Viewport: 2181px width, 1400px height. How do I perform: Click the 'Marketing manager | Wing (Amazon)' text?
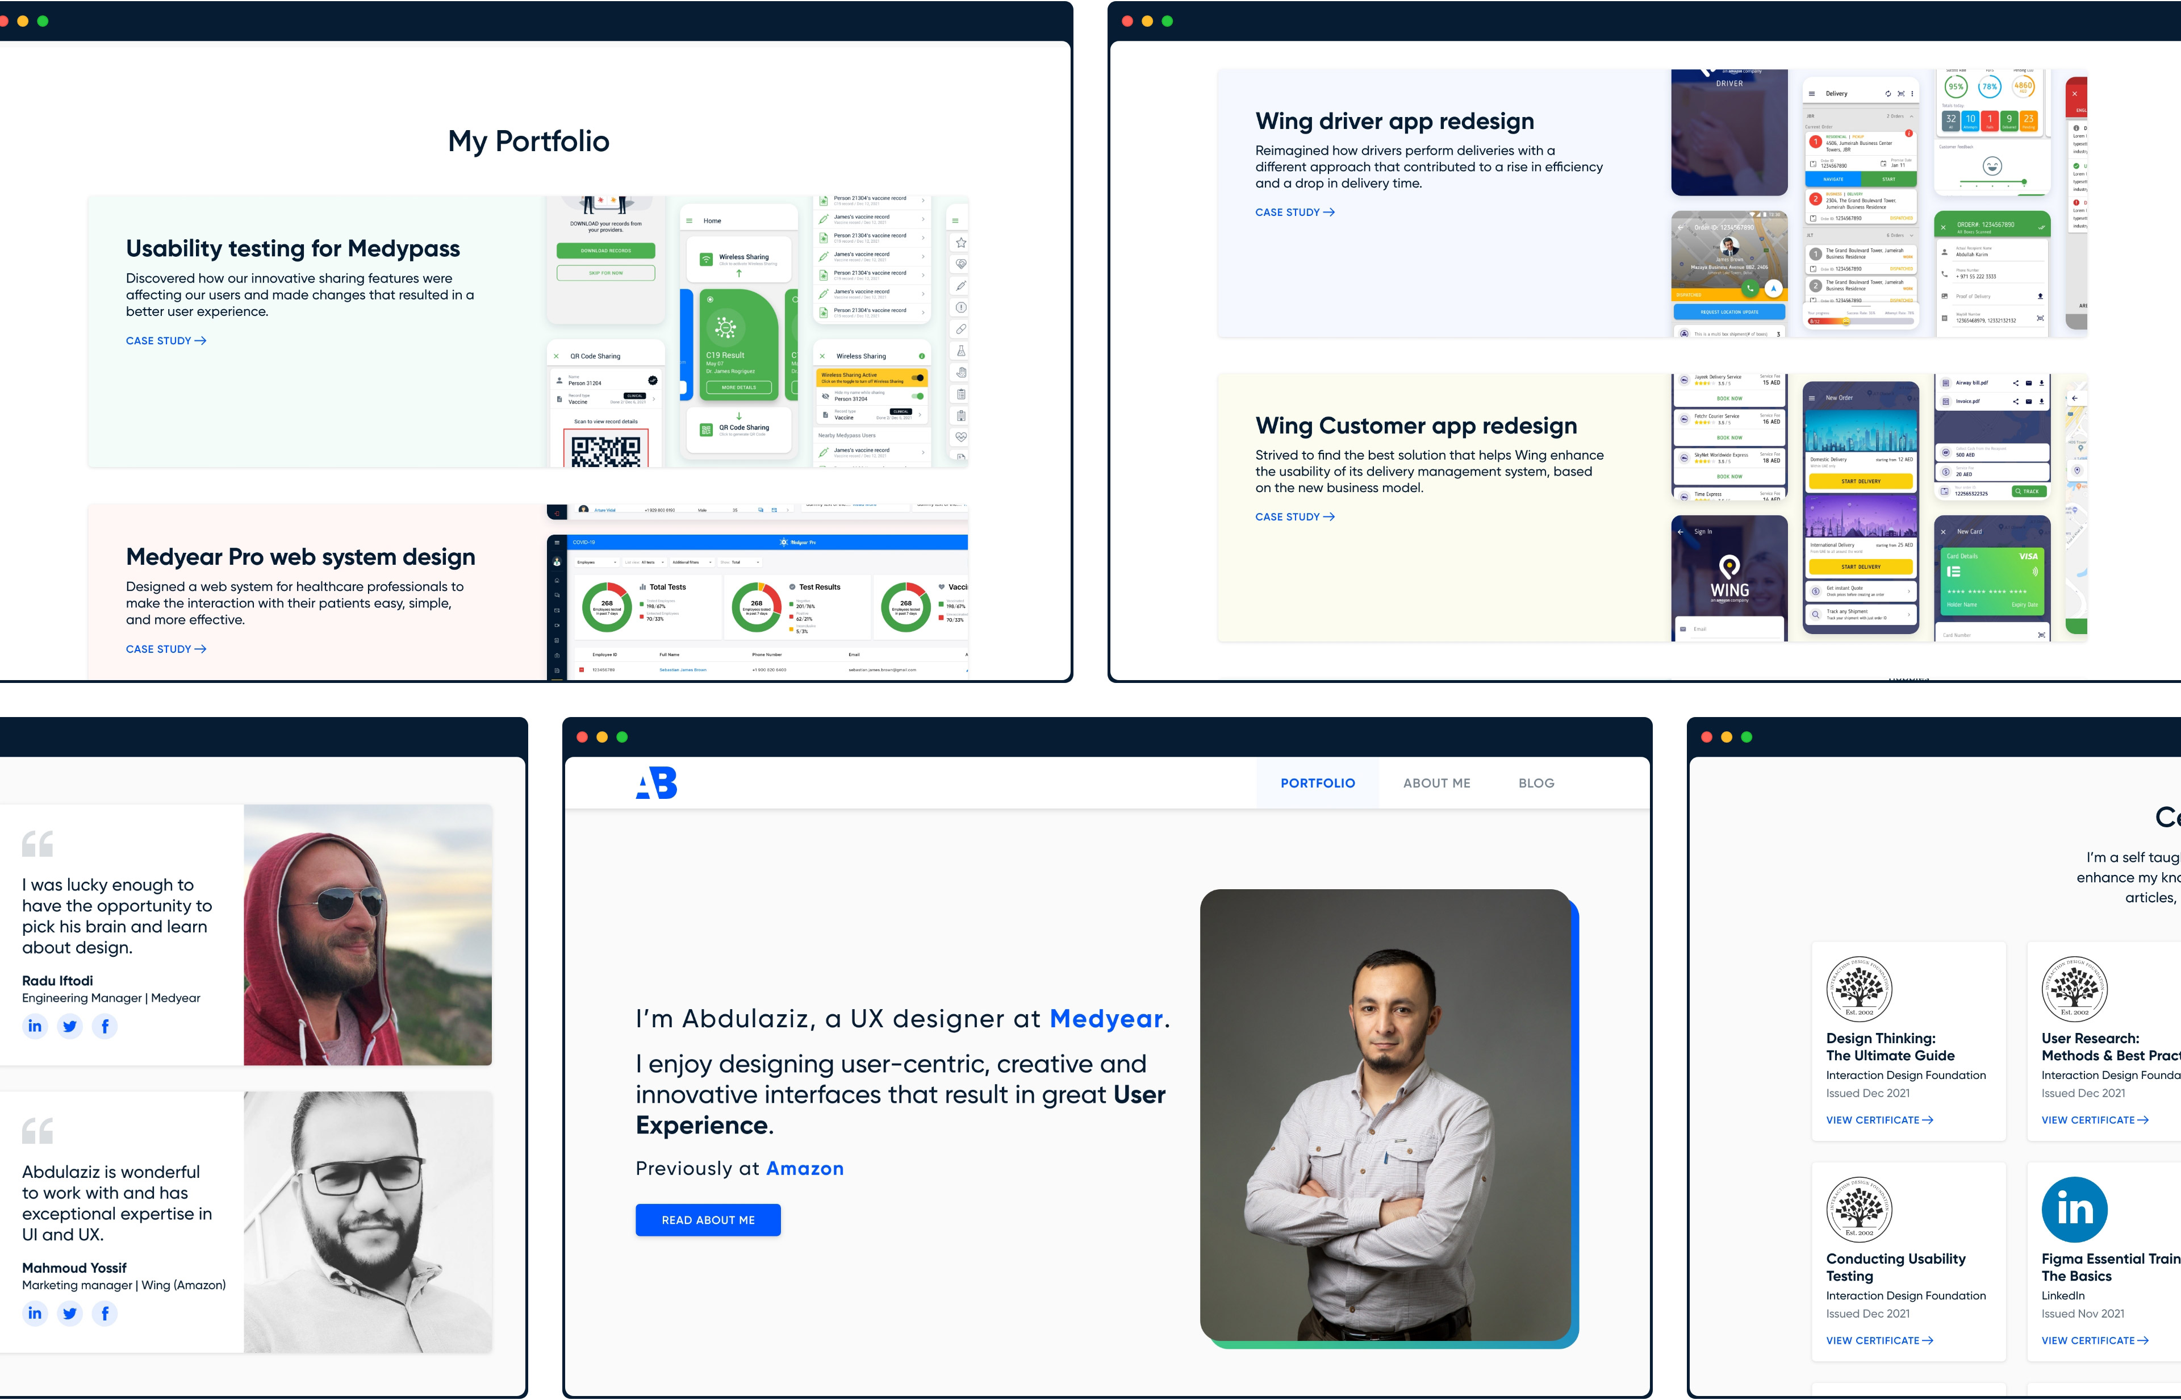point(124,1285)
